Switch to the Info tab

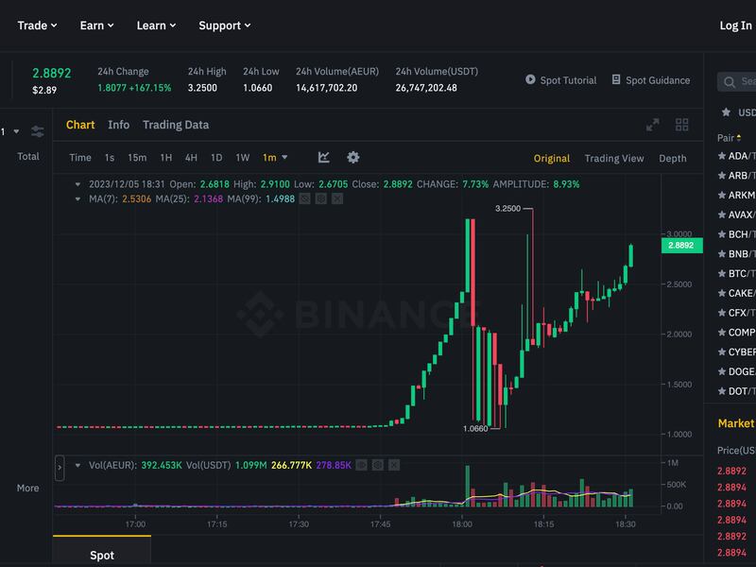pos(119,125)
